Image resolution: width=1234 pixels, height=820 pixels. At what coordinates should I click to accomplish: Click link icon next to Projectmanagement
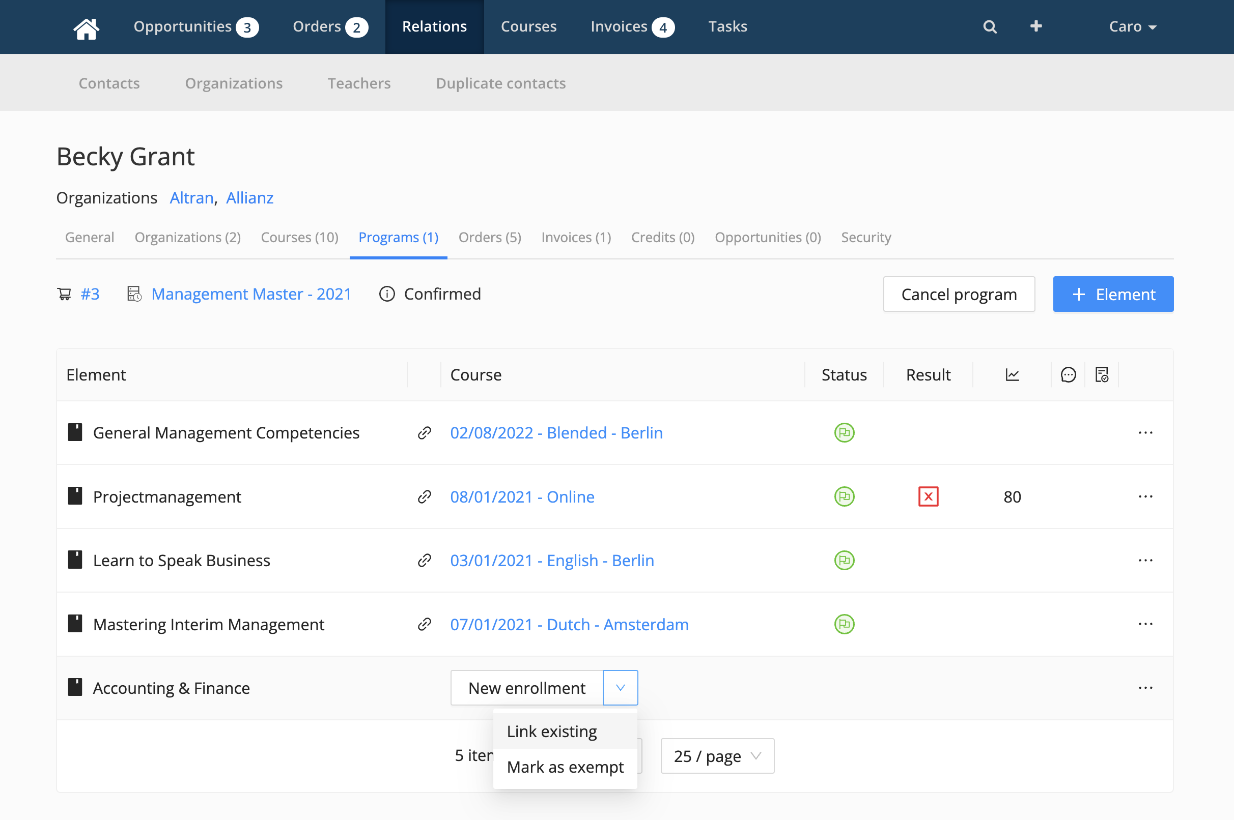click(425, 496)
